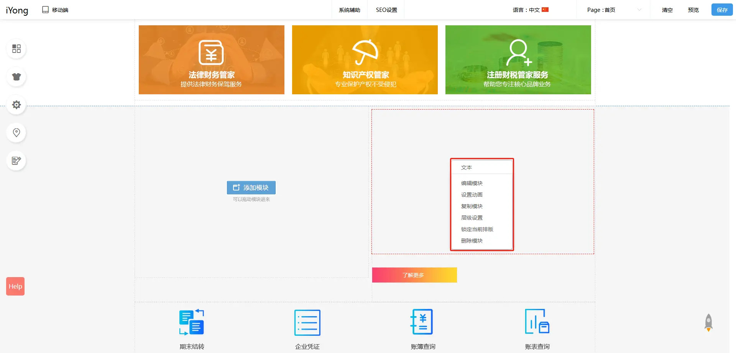Viewport: 736px width, 353px height.
Task: Click the 添加模块 button
Action: (x=251, y=187)
